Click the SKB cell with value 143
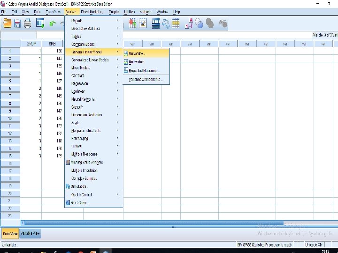Viewport: 338px width, 253px height. [x=52, y=59]
